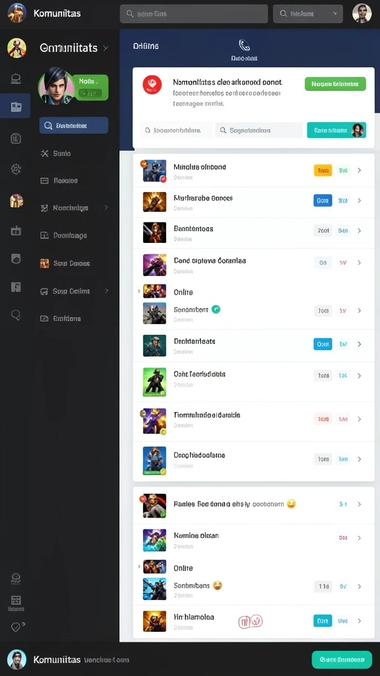Image resolution: width=380 pixels, height=676 pixels.
Task: Click the red outlined sticker icons in the 'Kmhlamoiea' row
Action: coord(250,621)
